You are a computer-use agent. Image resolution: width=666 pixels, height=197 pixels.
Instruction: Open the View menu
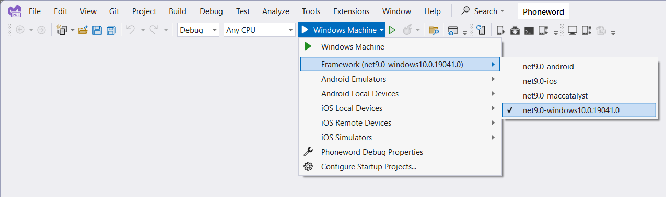(88, 11)
